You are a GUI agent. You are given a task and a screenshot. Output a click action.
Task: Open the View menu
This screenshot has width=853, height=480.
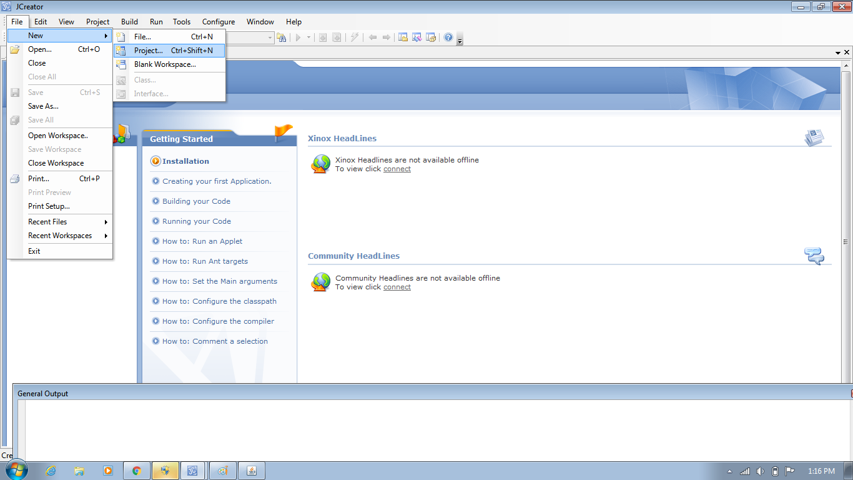point(66,21)
